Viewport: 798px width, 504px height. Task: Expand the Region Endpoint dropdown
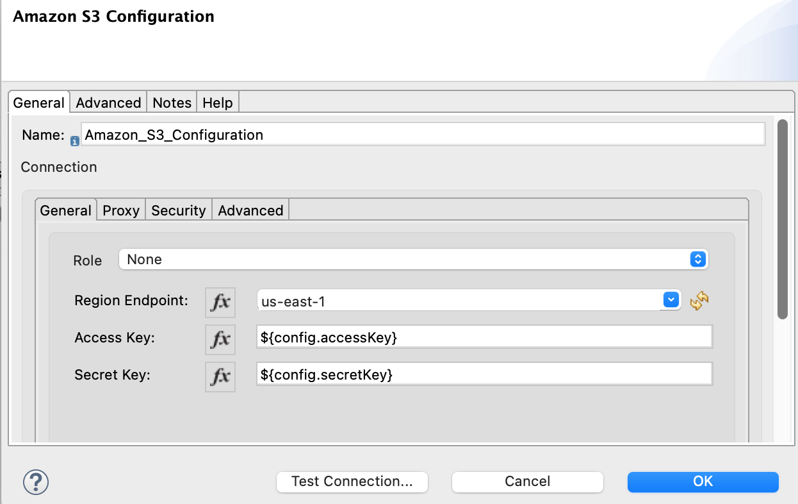coord(670,299)
